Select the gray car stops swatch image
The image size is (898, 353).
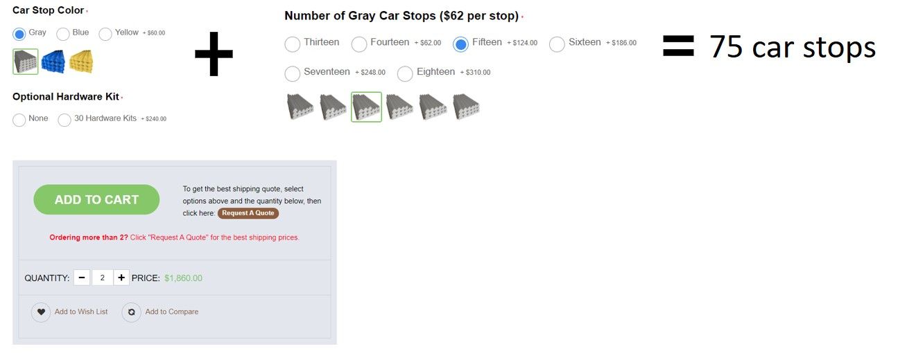point(26,62)
